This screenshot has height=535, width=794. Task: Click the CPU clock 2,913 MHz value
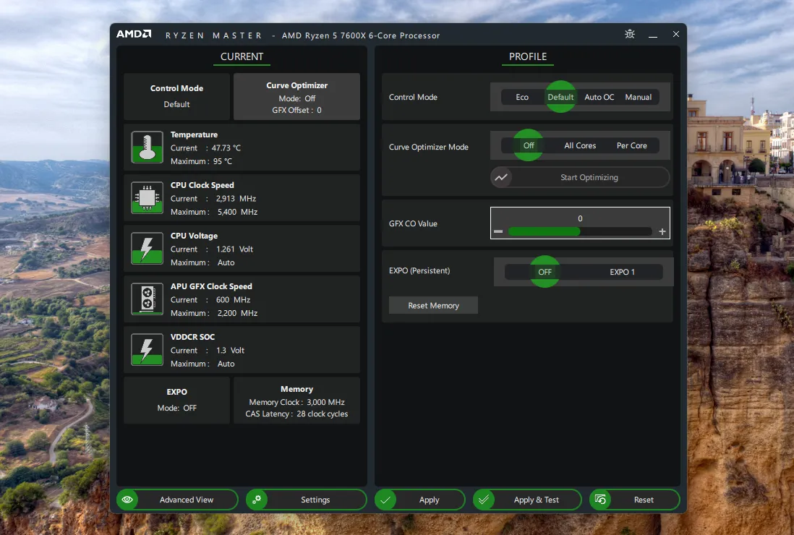coord(236,198)
